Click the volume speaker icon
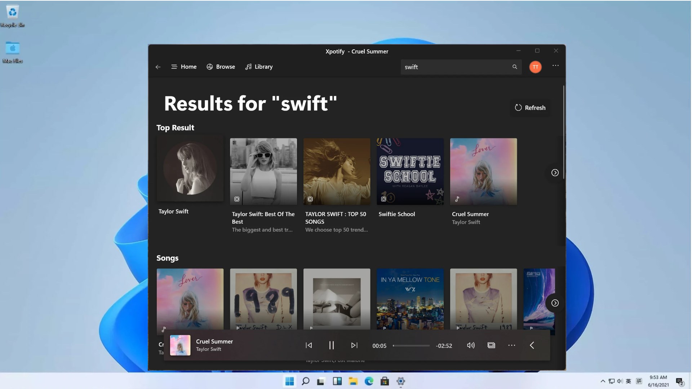The width and height of the screenshot is (692, 389). [471, 345]
